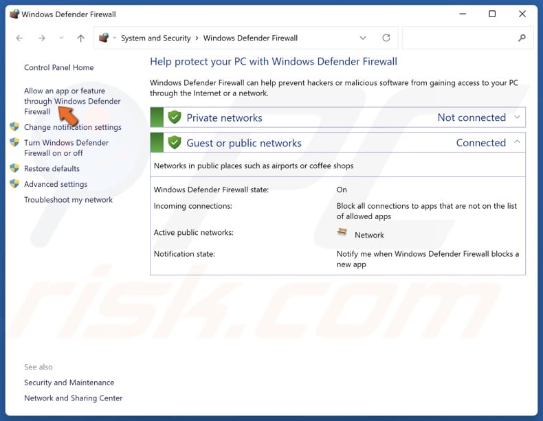
Task: Click green shield icon for Private networks
Action: click(175, 117)
